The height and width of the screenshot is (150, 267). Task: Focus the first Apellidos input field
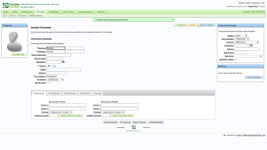[x=56, y=52]
